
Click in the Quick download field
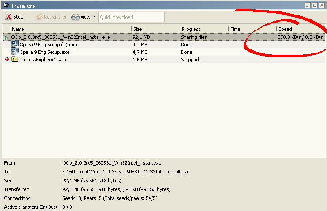(132, 17)
